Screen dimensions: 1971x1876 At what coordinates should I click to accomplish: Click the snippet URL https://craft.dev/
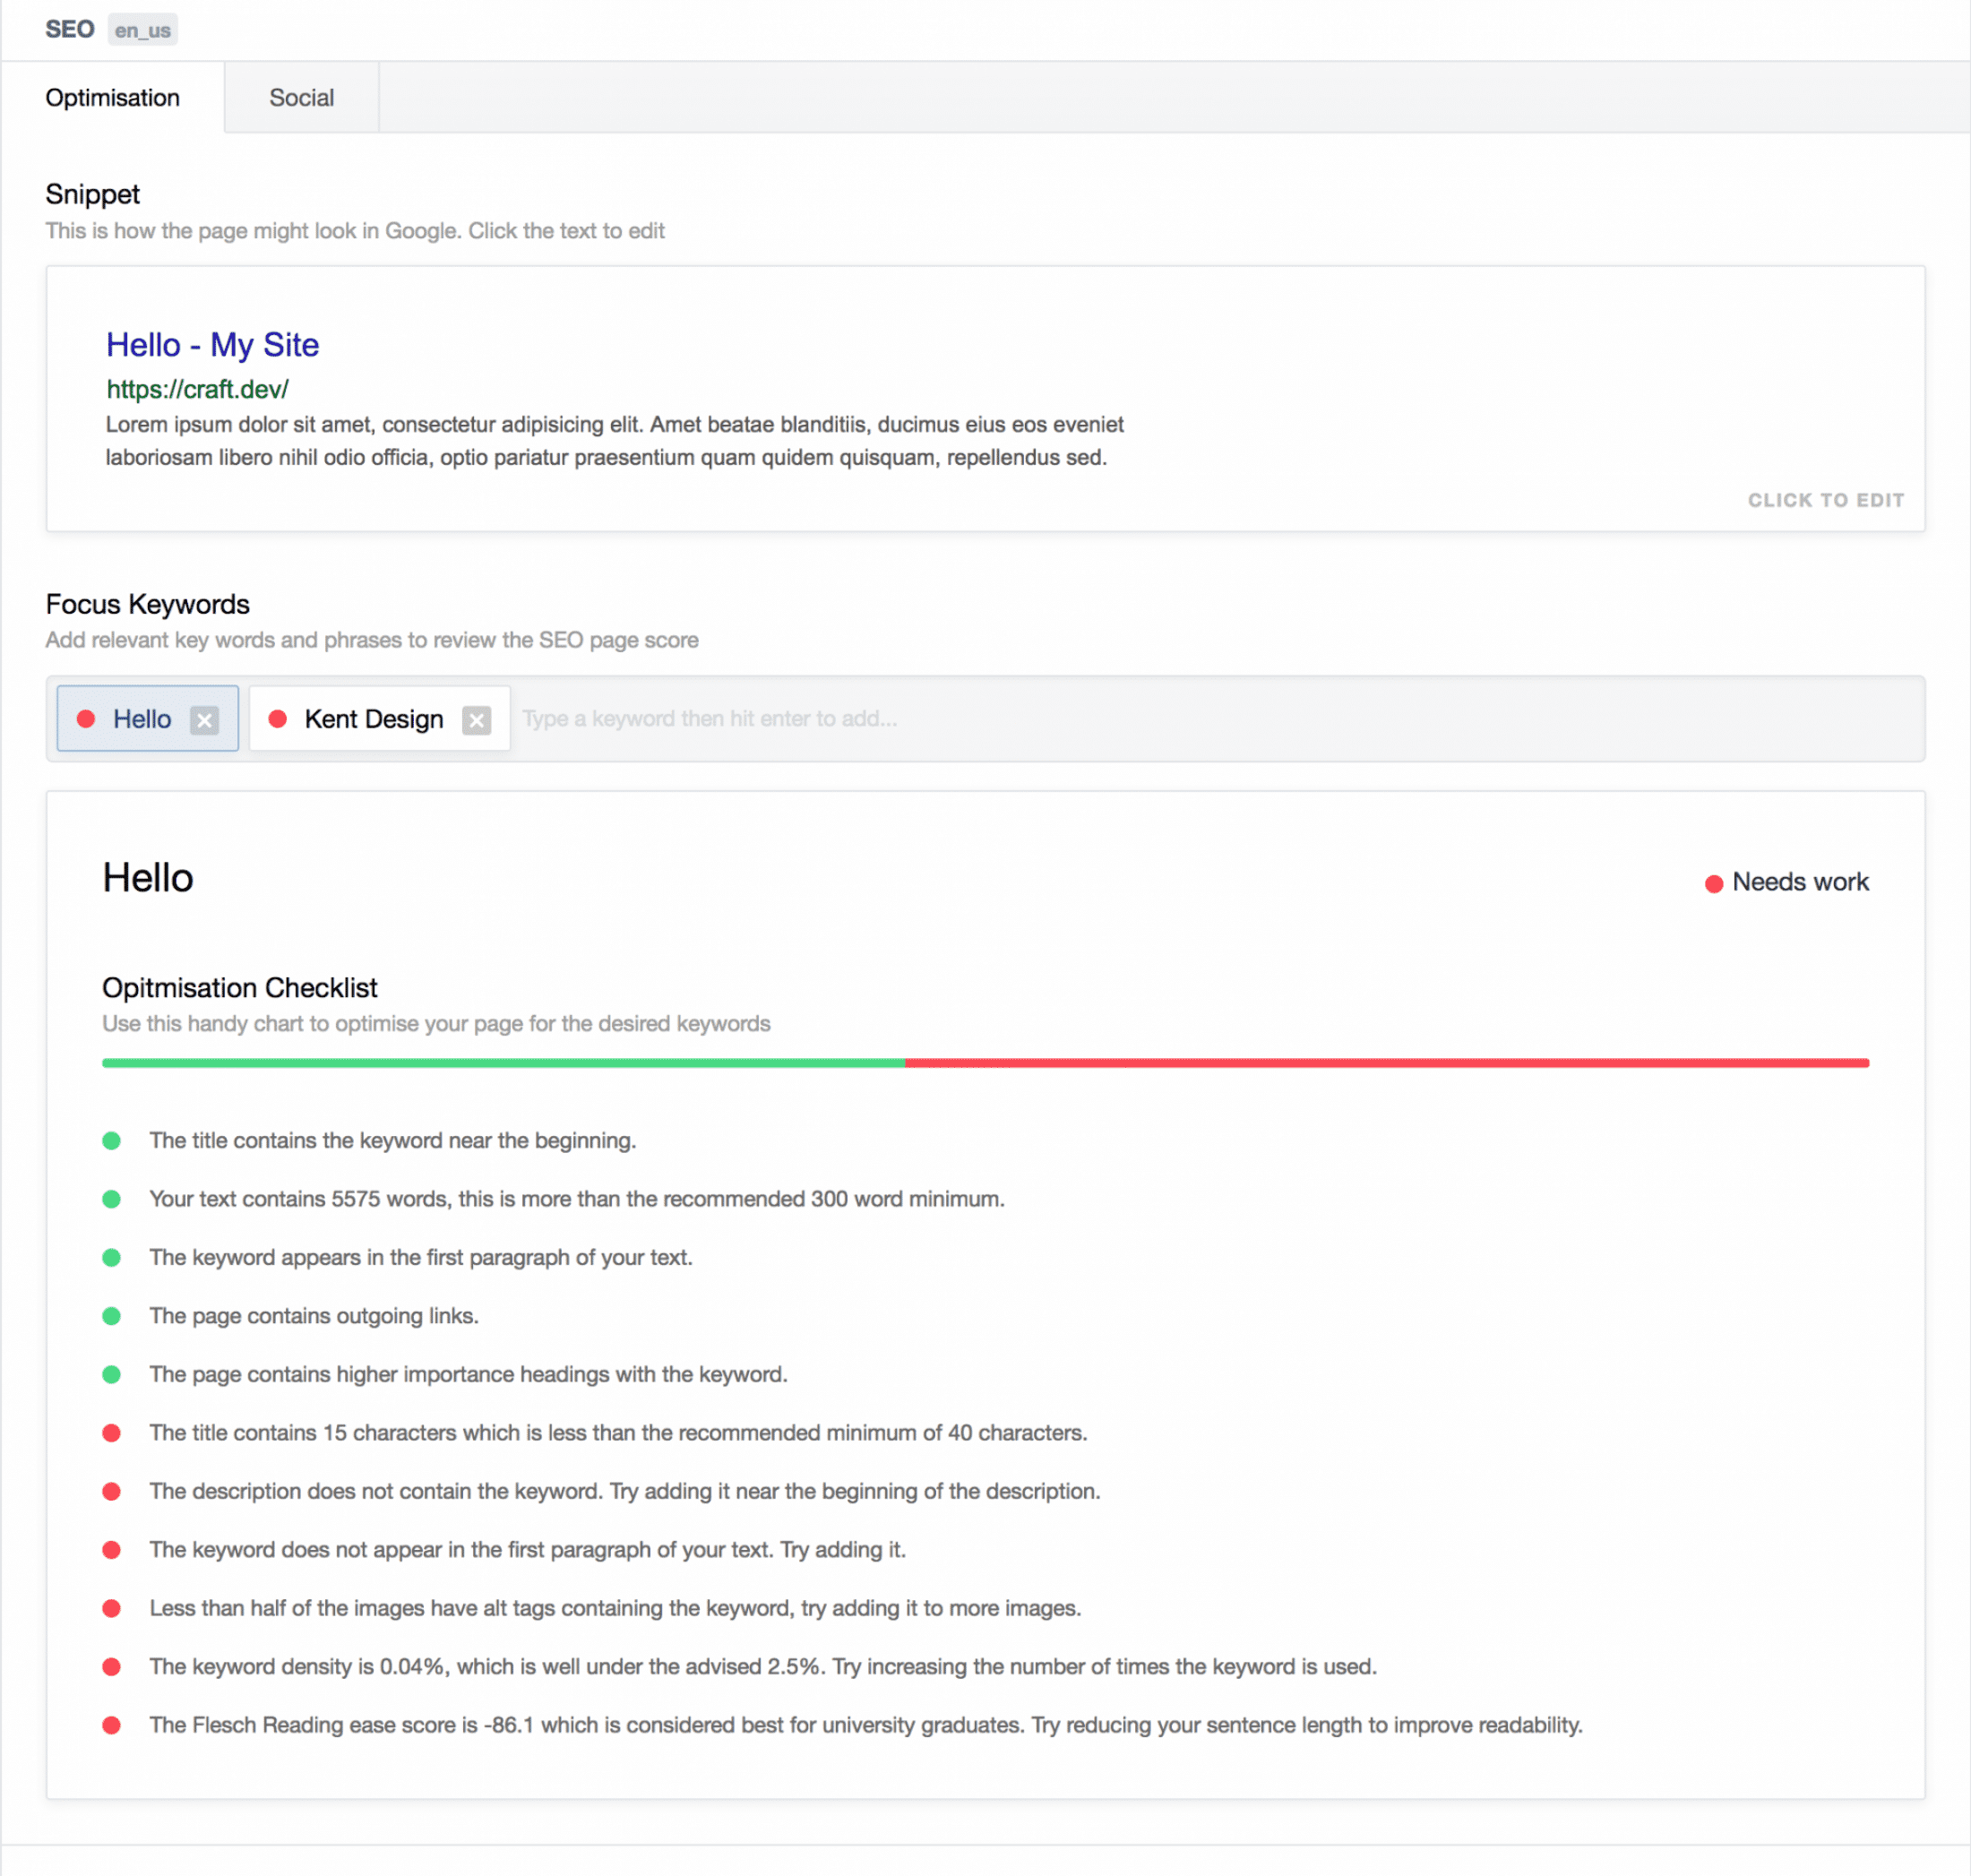pos(197,389)
